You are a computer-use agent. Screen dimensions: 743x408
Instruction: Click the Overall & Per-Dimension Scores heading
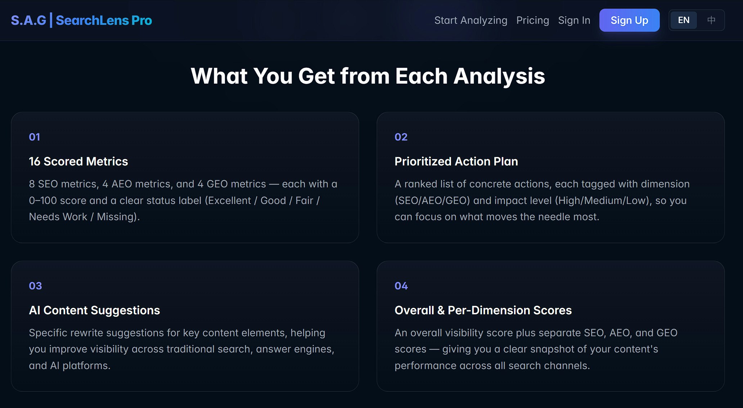(483, 310)
